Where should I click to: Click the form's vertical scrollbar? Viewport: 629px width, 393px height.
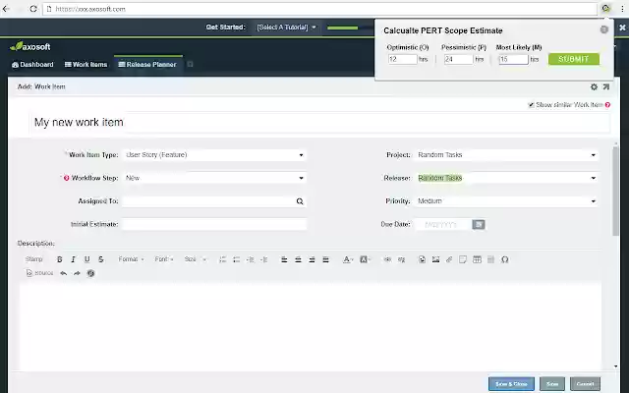[x=616, y=192]
